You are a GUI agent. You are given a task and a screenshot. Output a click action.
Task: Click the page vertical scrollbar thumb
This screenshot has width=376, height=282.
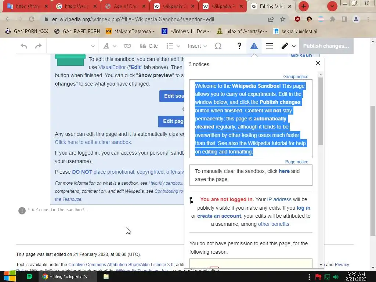(x=373, y=170)
